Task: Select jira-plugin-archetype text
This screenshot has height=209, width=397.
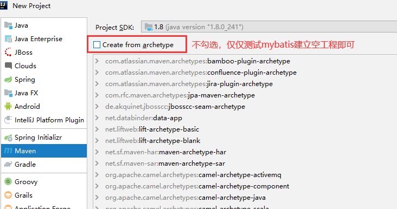Action: coord(240,84)
